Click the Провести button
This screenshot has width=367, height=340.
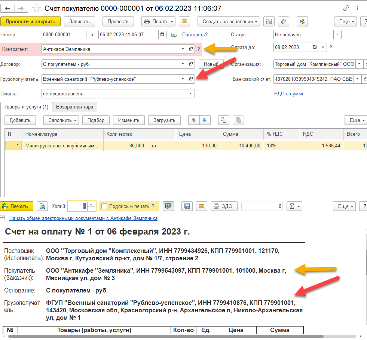point(118,22)
